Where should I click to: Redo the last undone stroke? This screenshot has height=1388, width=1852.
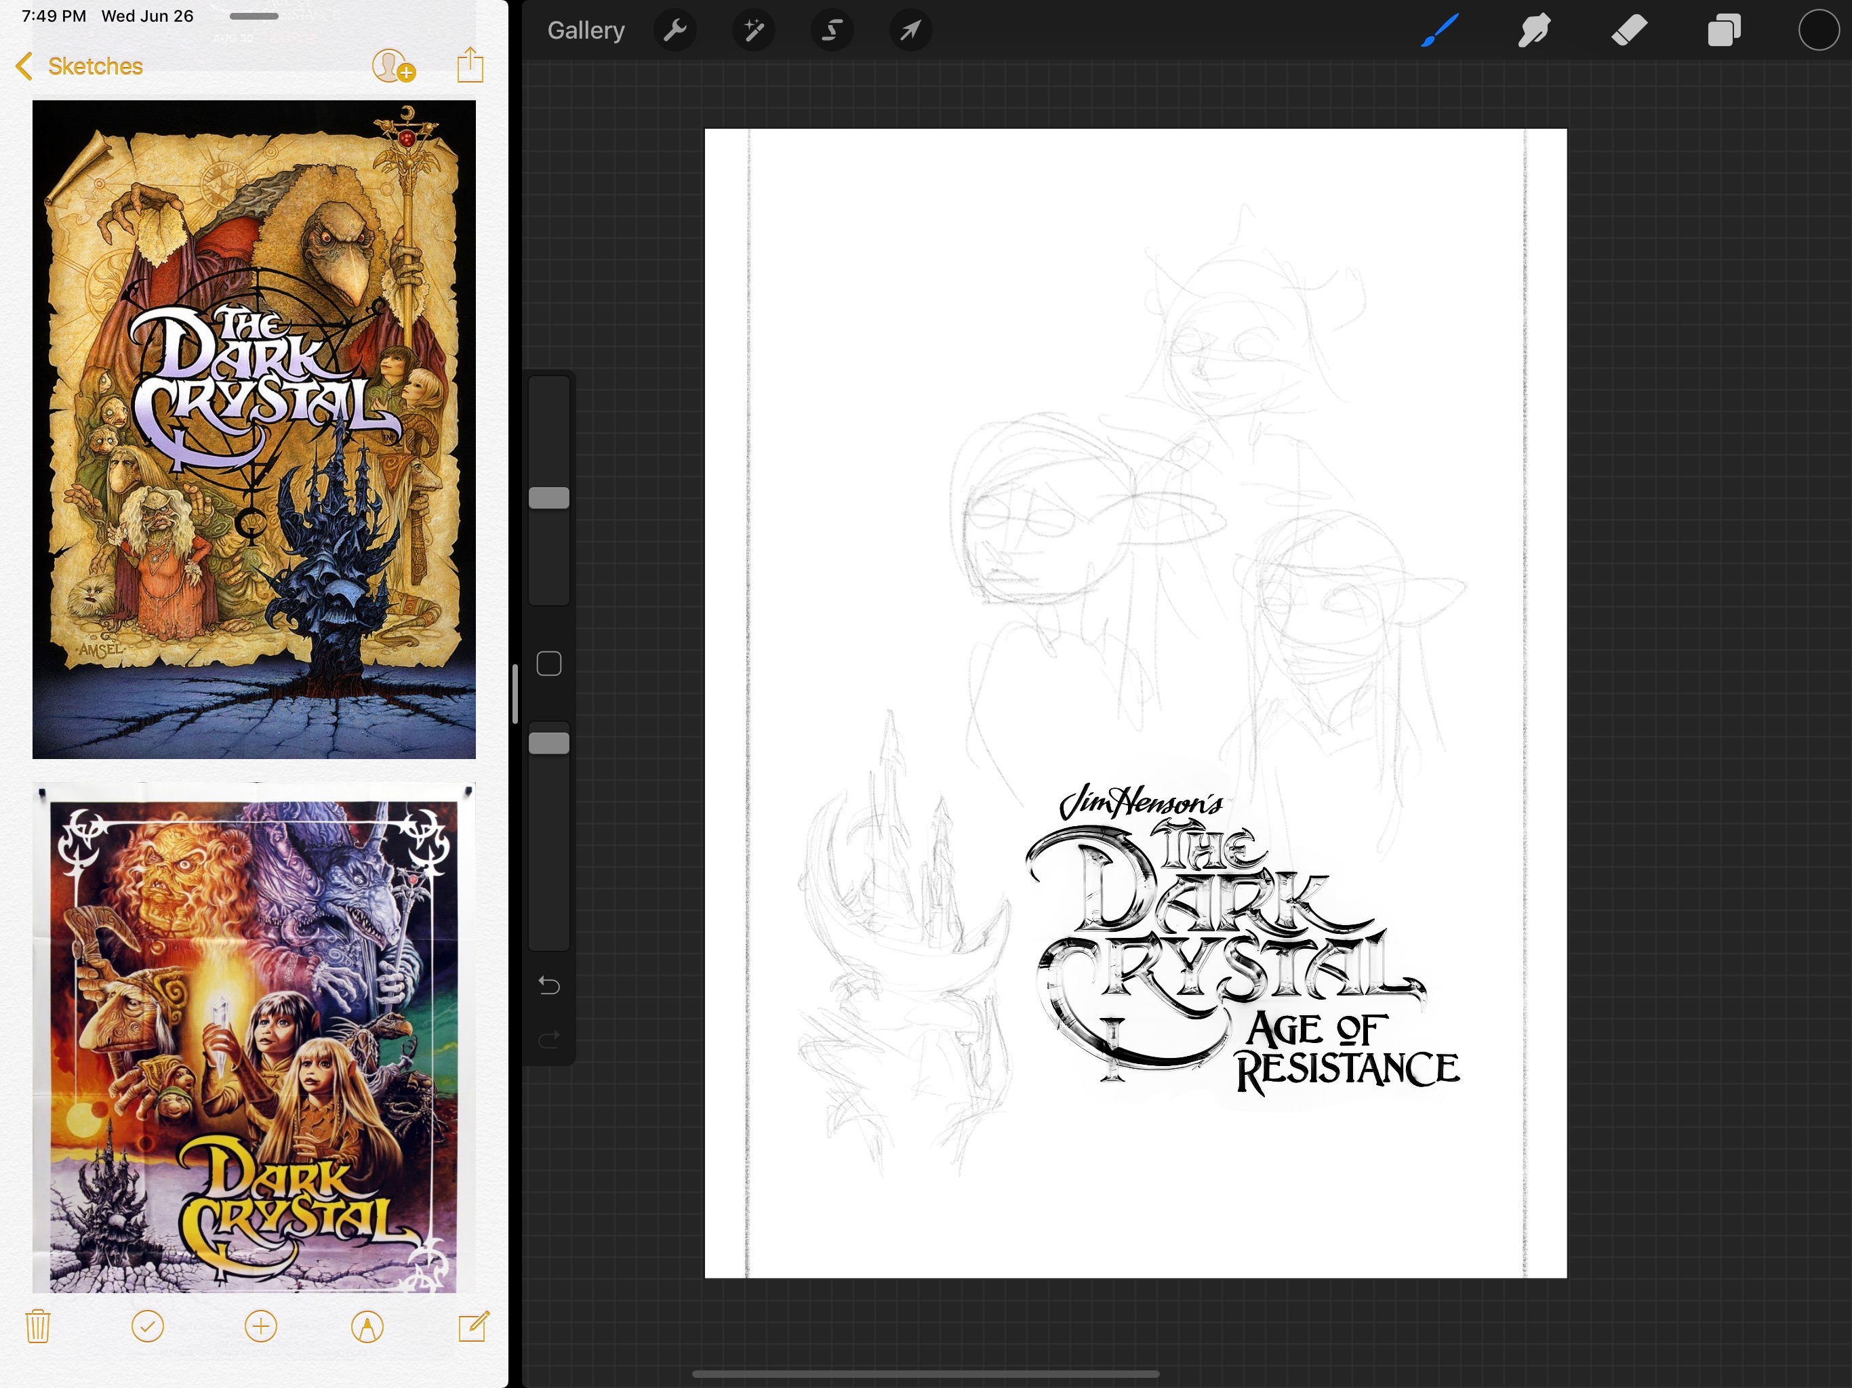coord(549,1040)
